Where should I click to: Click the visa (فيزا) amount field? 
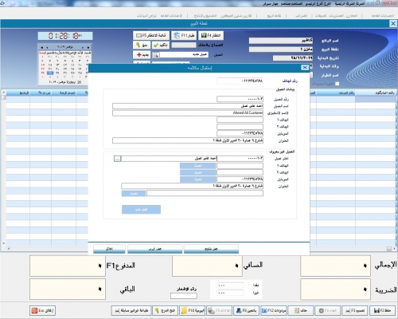[x=230, y=293]
